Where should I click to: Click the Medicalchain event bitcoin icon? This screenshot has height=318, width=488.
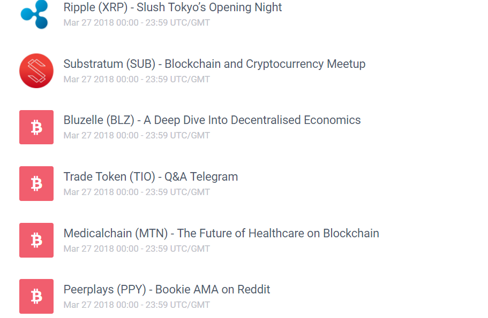point(36,240)
